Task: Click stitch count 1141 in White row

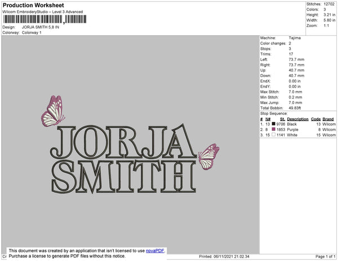Action: coord(281,135)
